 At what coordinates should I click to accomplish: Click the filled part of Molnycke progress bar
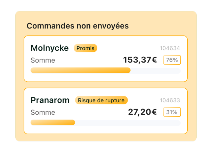[80, 71]
